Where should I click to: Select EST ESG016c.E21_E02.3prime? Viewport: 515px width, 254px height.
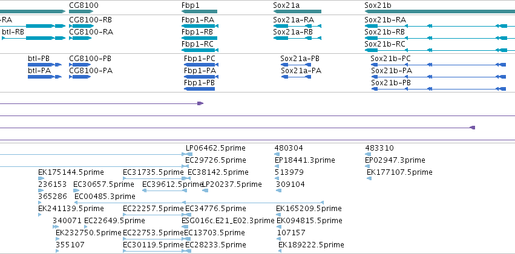[x=228, y=221]
